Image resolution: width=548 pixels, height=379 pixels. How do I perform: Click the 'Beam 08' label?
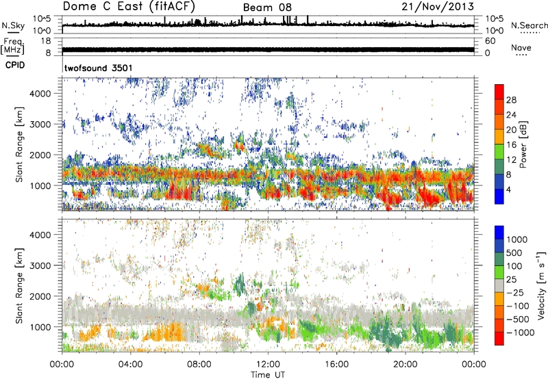[267, 8]
